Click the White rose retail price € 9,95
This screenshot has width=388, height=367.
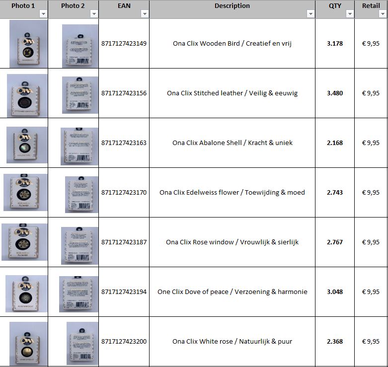(x=371, y=342)
